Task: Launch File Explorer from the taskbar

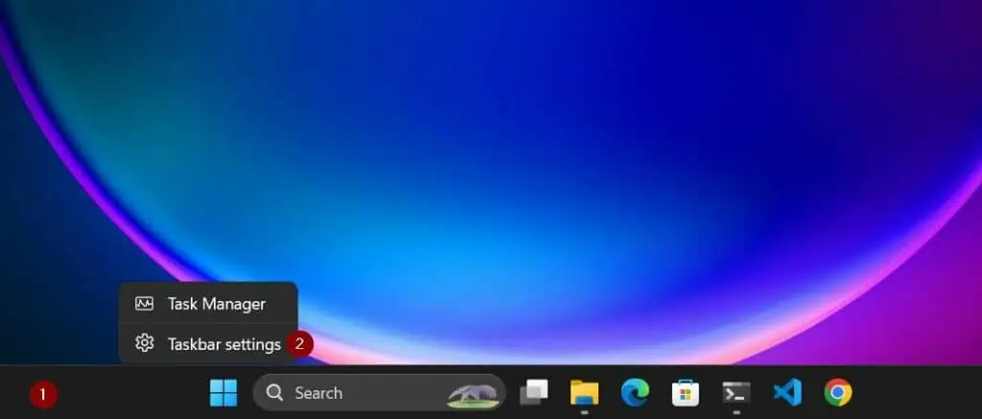Action: coord(584,393)
